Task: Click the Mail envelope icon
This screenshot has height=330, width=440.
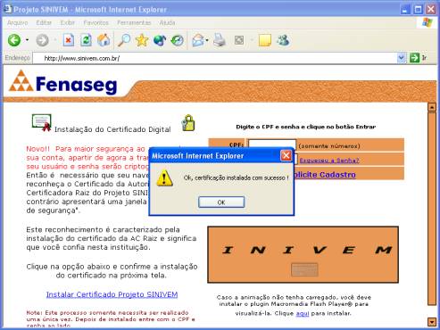Action: [x=198, y=40]
